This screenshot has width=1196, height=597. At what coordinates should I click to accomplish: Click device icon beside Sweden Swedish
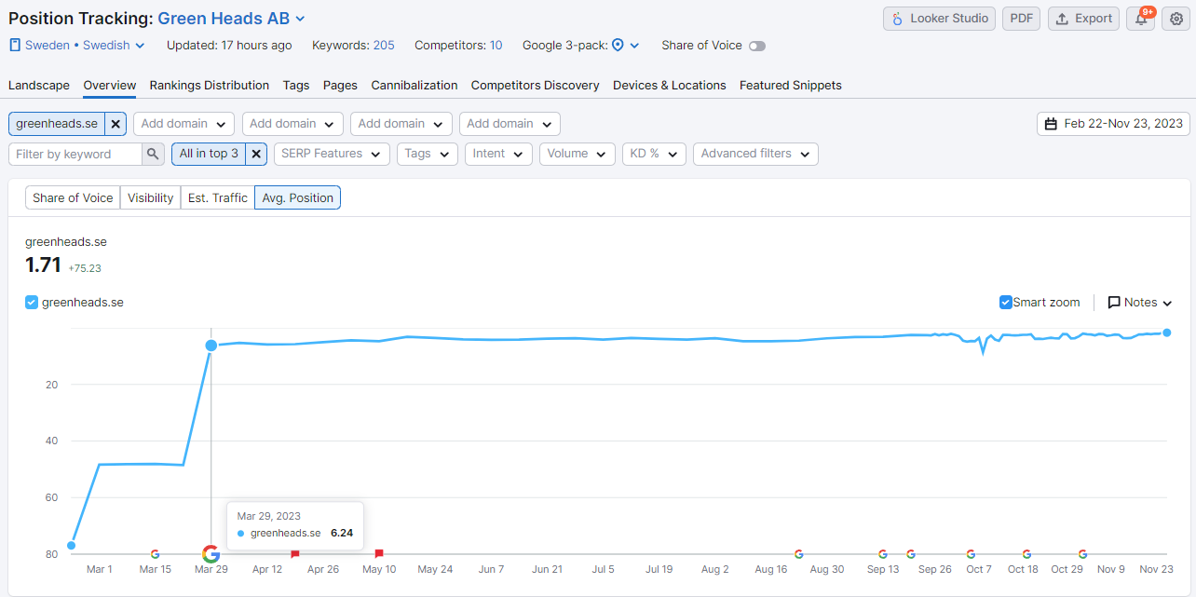(15, 45)
